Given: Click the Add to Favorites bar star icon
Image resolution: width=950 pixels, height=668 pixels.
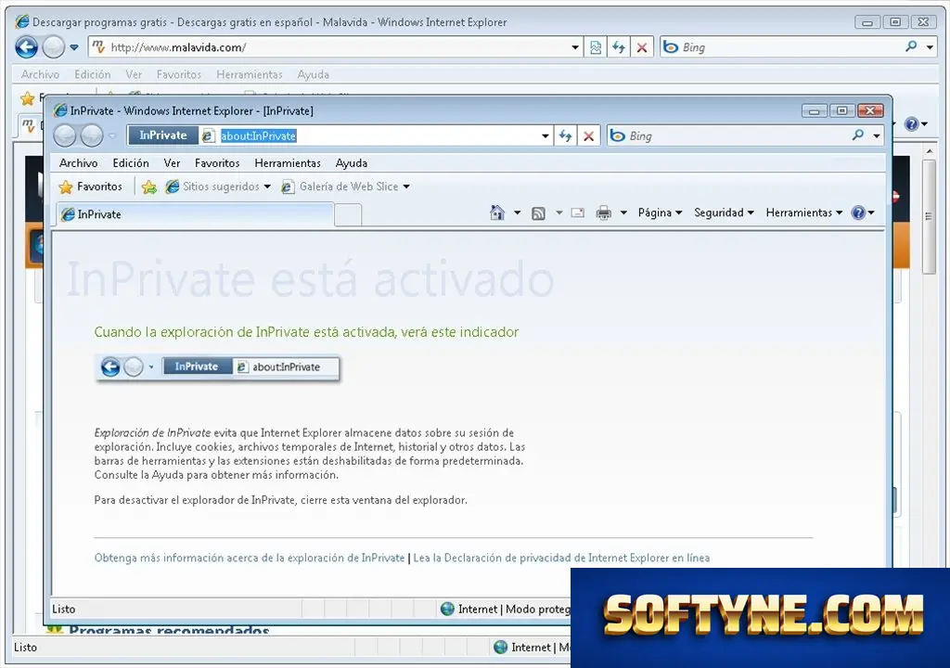Looking at the screenshot, I should [x=149, y=186].
